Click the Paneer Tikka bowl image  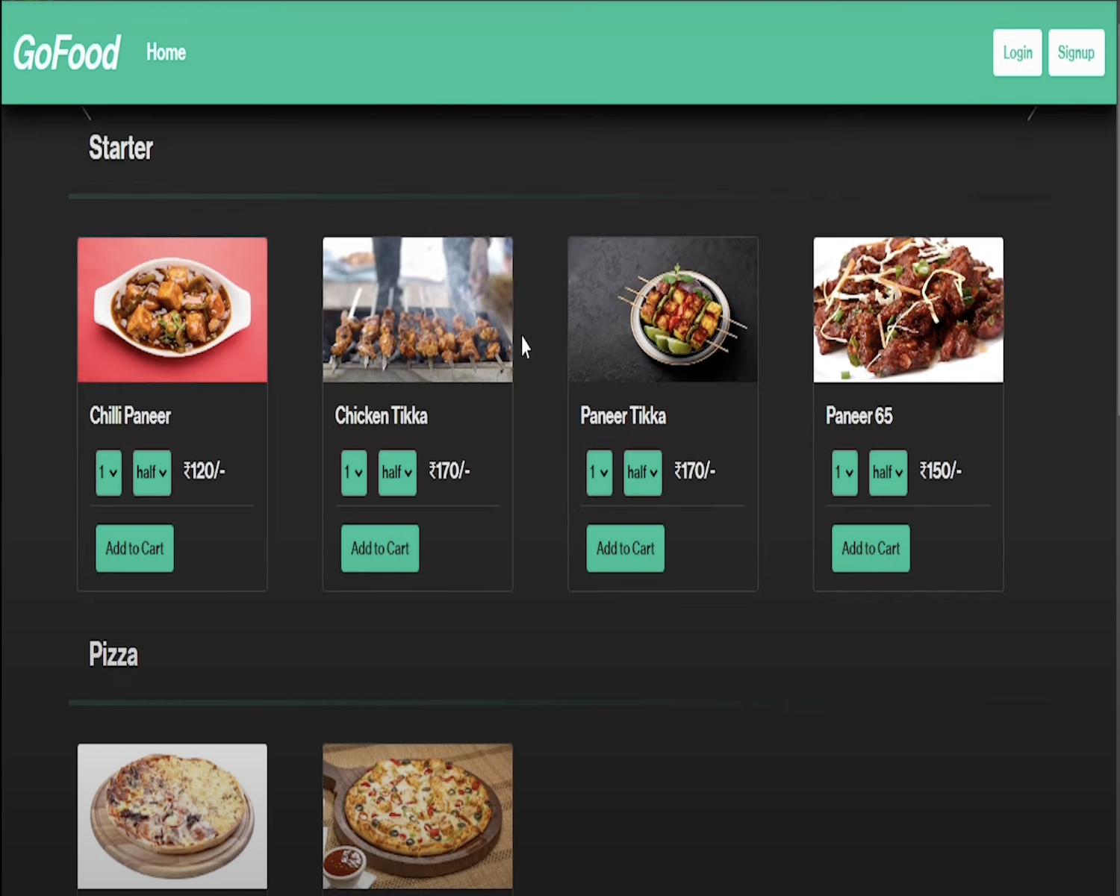coord(663,310)
